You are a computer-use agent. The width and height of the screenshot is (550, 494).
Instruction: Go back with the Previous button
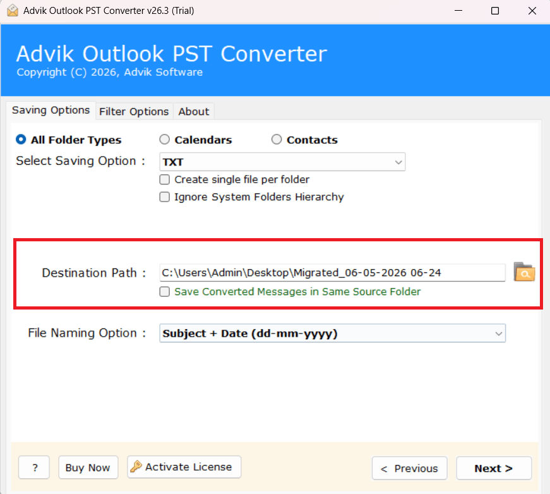[410, 468]
